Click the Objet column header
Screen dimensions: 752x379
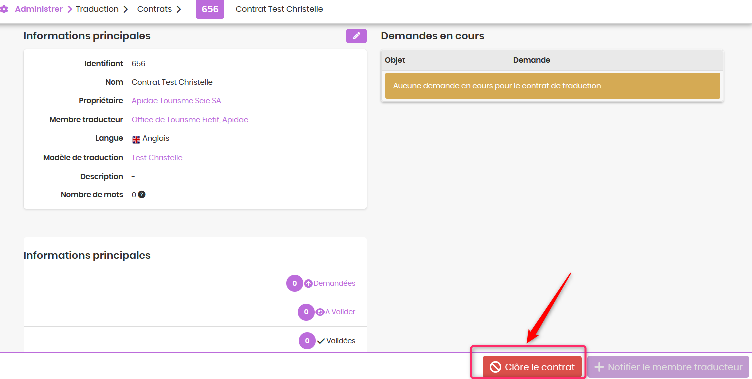pos(445,60)
